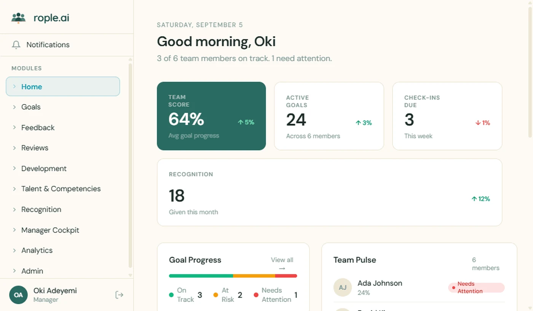This screenshot has height=311, width=533.
Task: Click the 'Given this month' text
Action: [193, 212]
